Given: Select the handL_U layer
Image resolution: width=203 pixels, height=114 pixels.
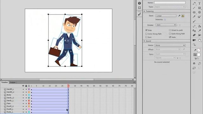Looking at the screenshot, I should coord(10,98).
